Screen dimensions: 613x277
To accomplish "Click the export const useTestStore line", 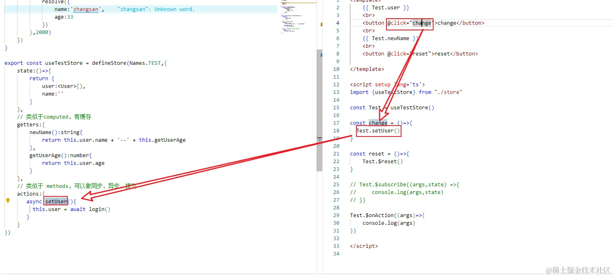I will click(x=86, y=63).
